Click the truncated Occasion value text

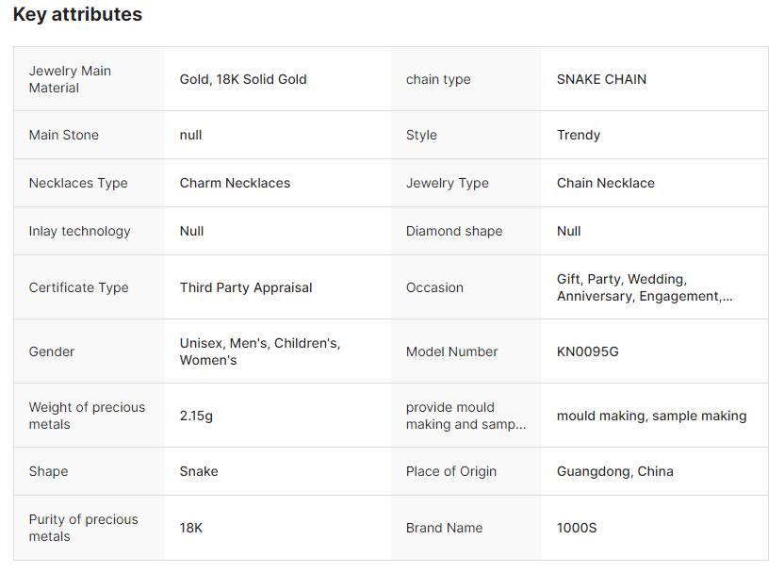pyautogui.click(x=645, y=287)
